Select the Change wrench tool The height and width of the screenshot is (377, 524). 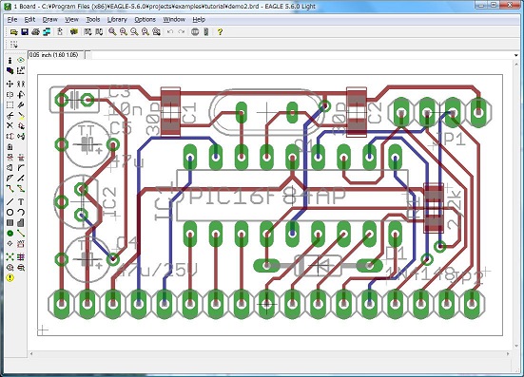21,105
